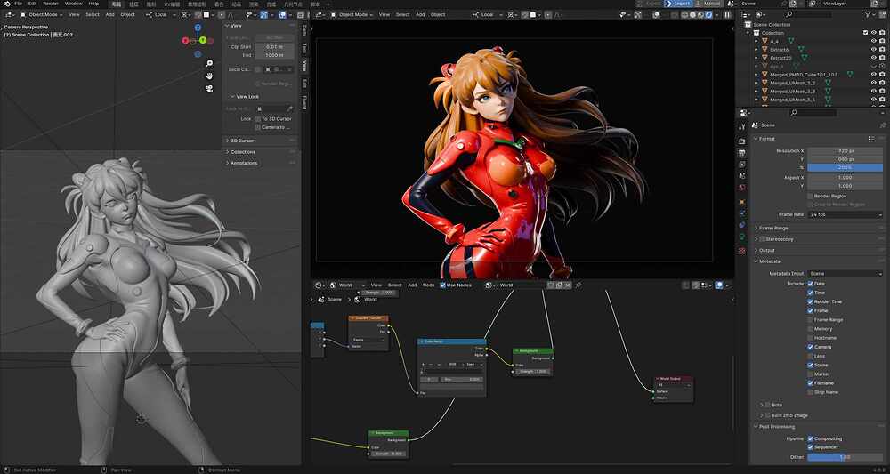Click the red X axis on navigation gizmo
Screen dimensions: 890x474
click(185, 40)
